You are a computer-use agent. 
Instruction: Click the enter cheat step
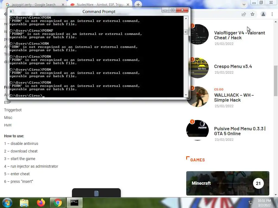click(x=17, y=174)
